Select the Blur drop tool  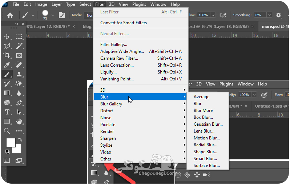click(x=19, y=93)
